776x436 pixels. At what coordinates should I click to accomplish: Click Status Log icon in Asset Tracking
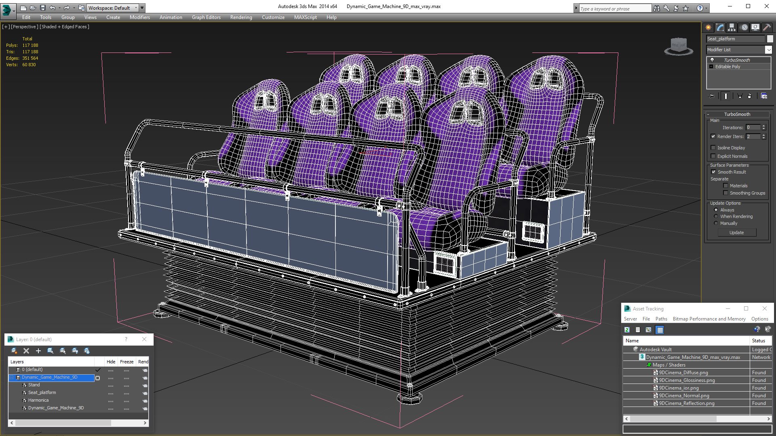638,330
